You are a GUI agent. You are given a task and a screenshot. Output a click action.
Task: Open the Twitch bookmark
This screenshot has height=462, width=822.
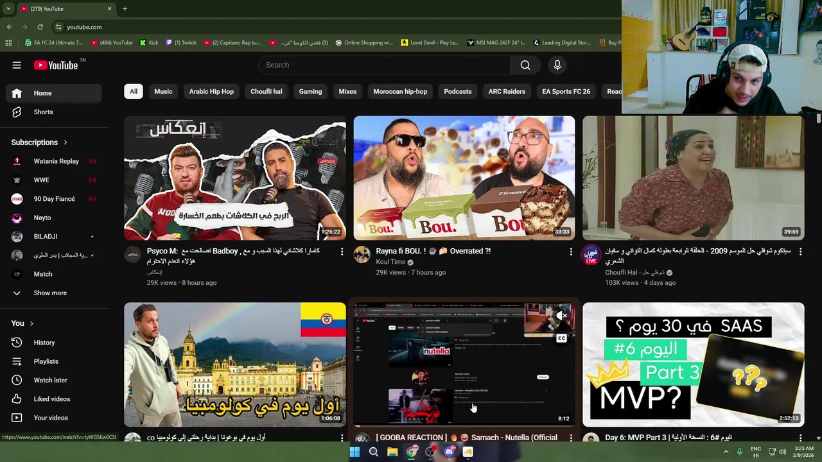(x=181, y=43)
